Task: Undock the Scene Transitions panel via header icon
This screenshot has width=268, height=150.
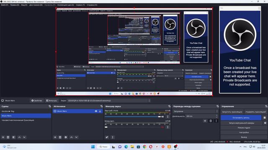Action: (218, 106)
